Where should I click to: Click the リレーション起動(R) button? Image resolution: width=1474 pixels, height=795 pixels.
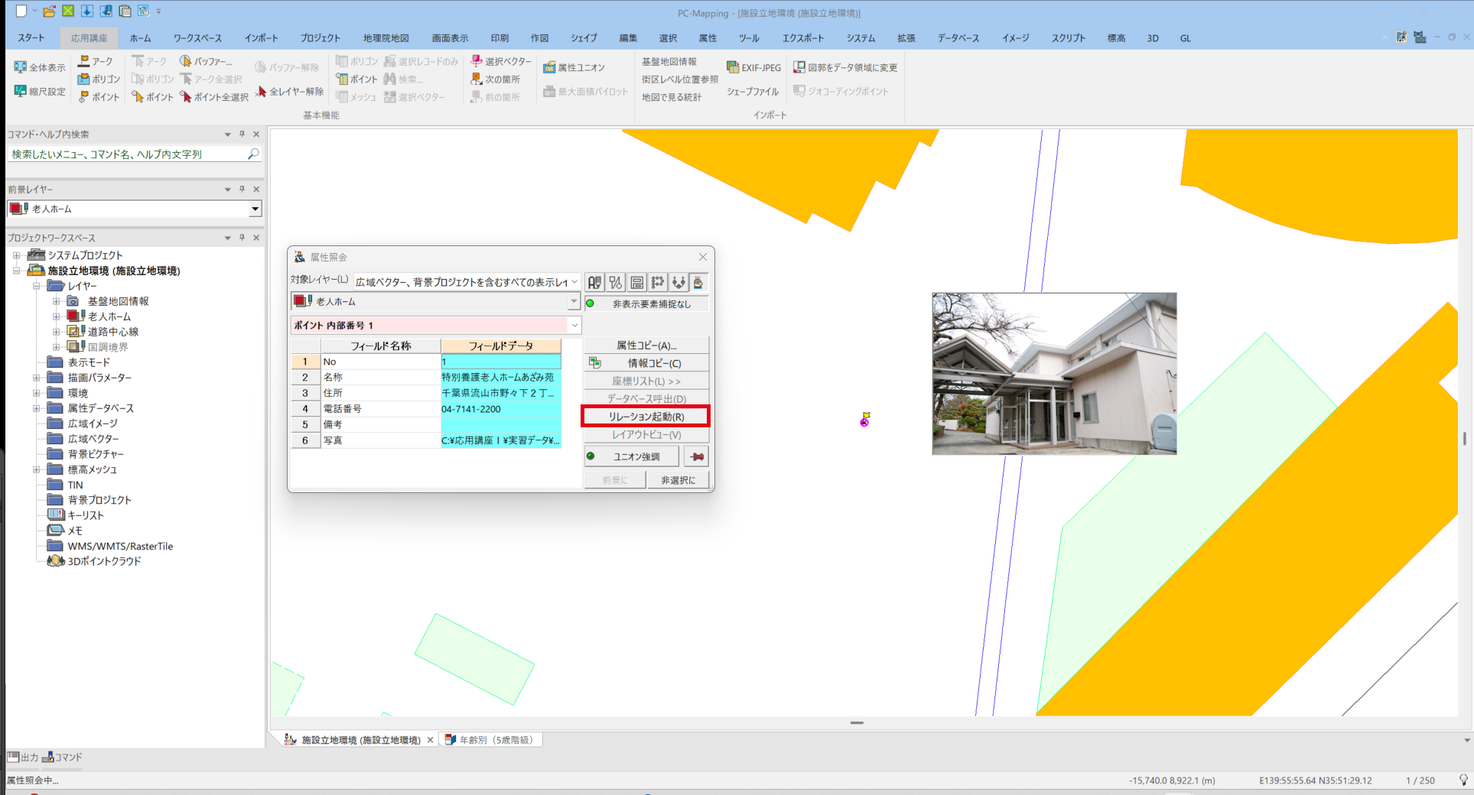(x=646, y=417)
